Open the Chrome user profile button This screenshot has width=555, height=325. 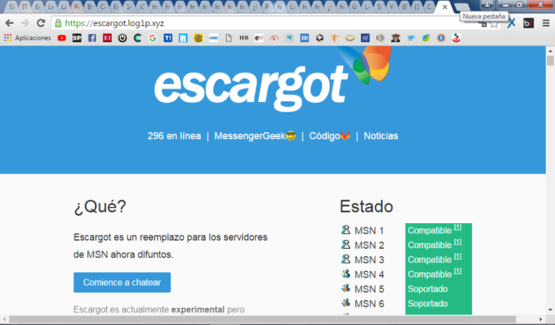coord(487,5)
